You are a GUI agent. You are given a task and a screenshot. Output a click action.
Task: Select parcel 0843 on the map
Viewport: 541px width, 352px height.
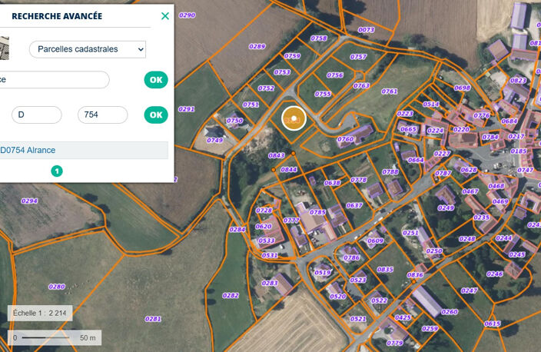tap(277, 156)
